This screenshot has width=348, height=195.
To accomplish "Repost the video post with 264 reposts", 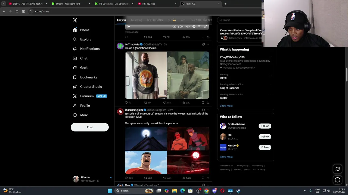I will [148, 37].
